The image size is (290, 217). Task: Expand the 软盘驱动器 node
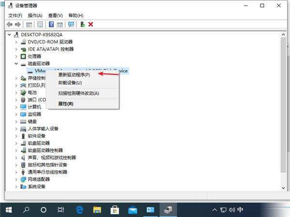(16, 143)
